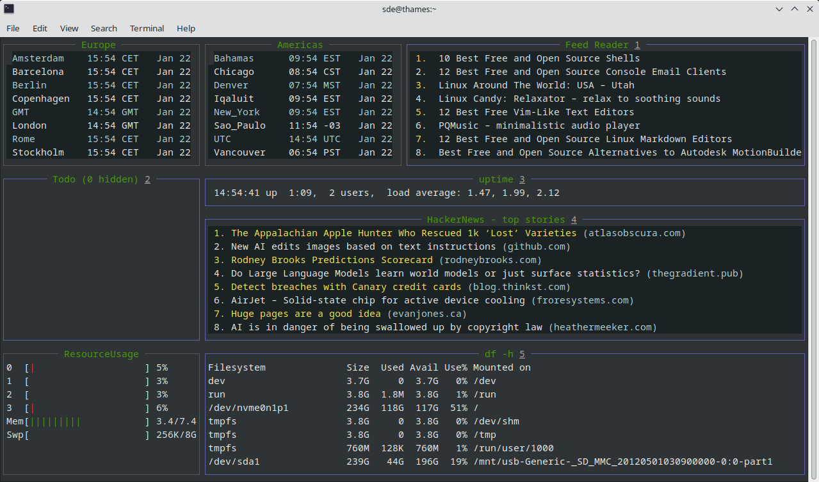Screen dimensions: 819x482
Task: Click the London time row
Action: click(101, 125)
